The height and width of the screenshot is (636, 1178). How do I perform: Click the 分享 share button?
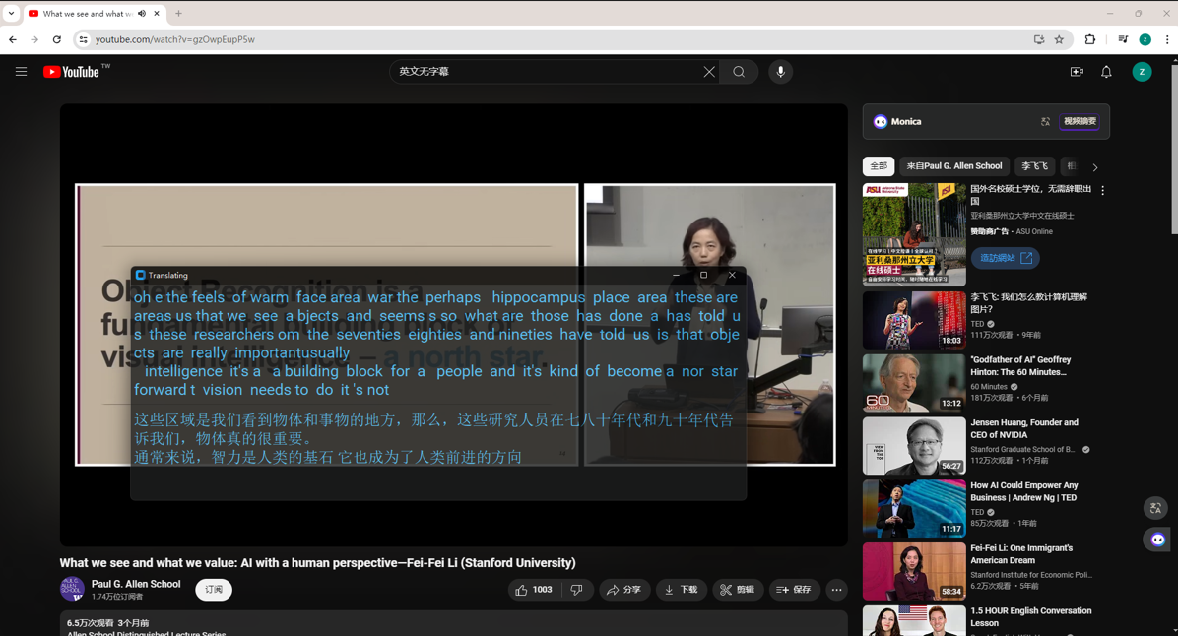pyautogui.click(x=624, y=590)
